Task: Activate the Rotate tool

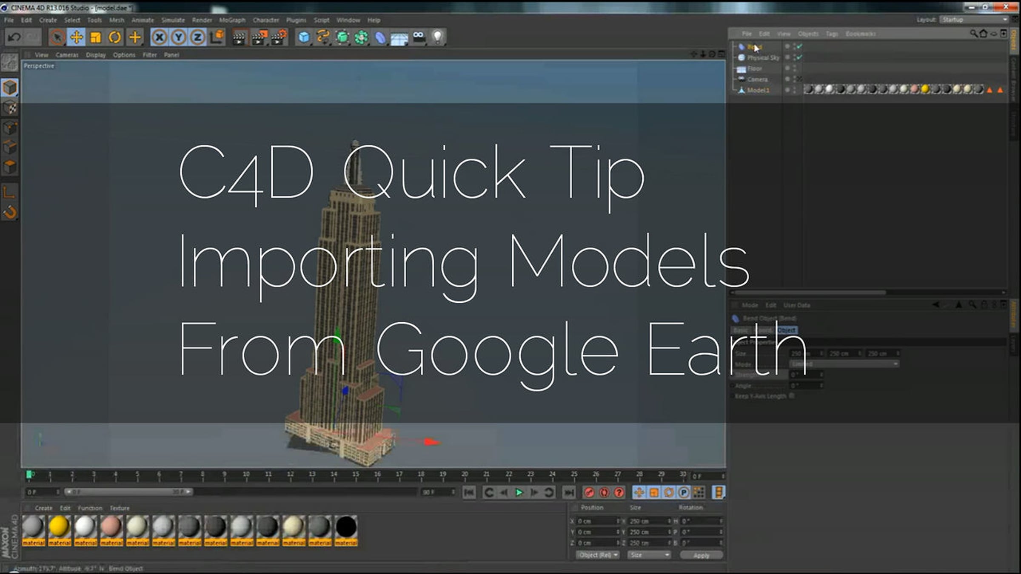Action: coord(115,37)
